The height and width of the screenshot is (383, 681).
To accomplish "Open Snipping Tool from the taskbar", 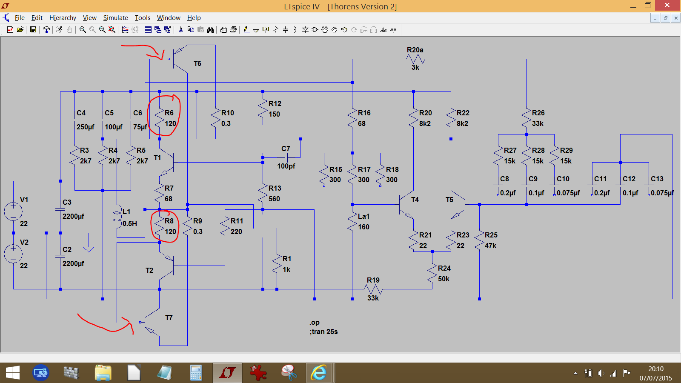I will 289,373.
